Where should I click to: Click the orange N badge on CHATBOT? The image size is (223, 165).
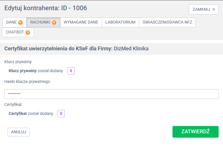tap(28, 32)
